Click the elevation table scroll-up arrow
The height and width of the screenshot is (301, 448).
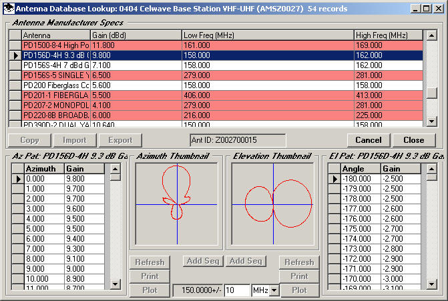pyautogui.click(x=431, y=168)
